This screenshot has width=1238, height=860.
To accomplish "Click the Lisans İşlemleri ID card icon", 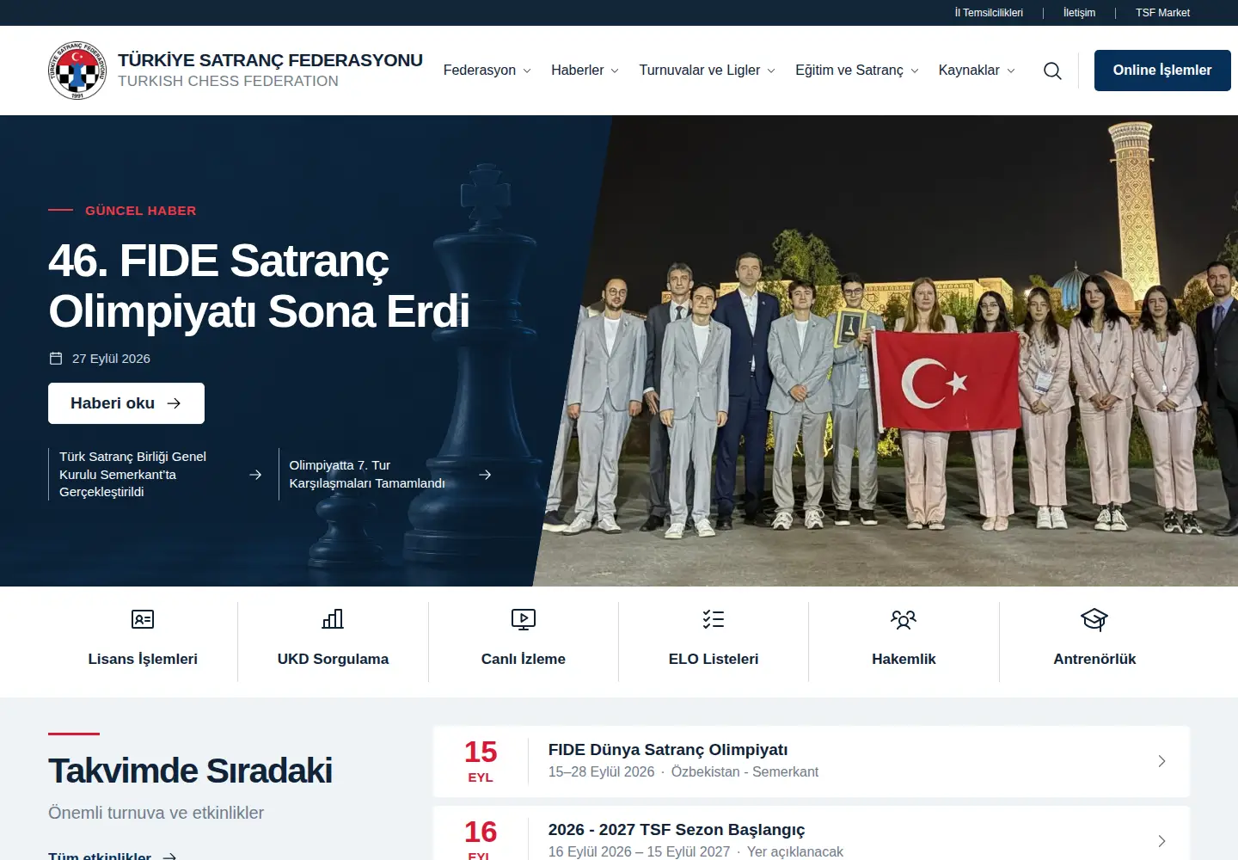I will [143, 619].
